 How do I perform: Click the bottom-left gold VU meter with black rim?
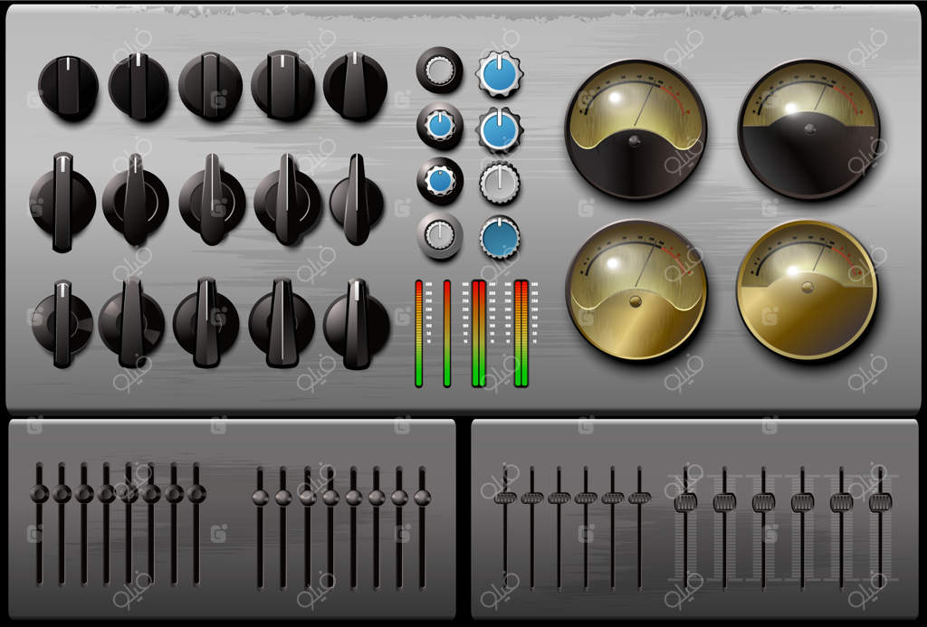[636, 290]
